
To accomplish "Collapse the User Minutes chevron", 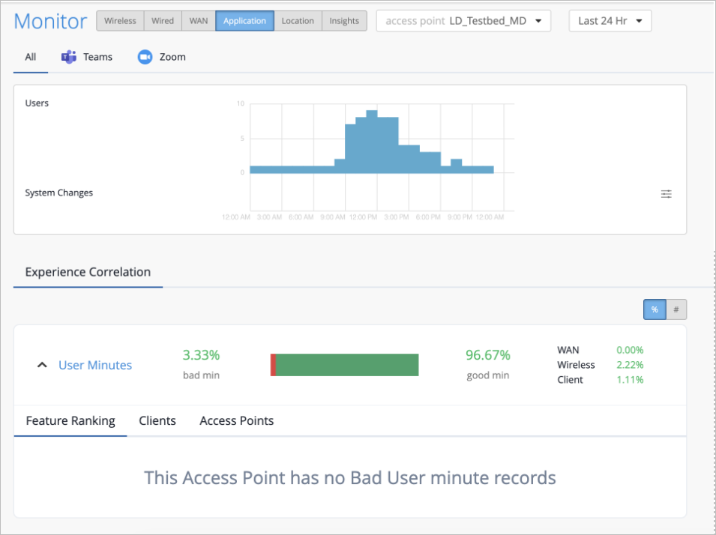I will [42, 365].
